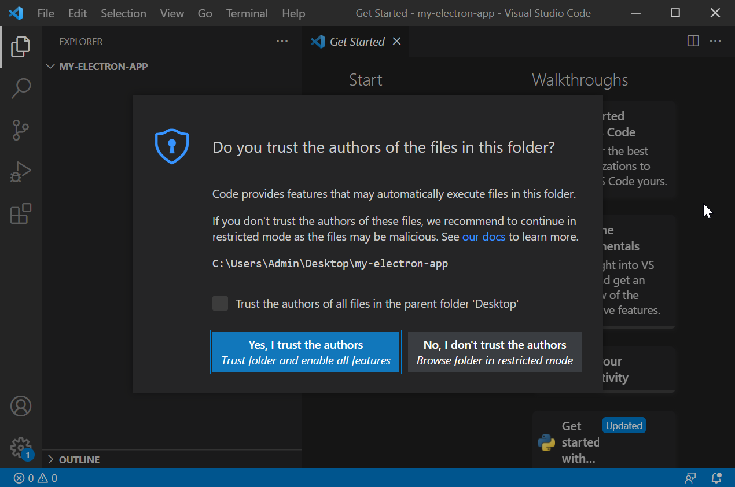Click the Walkthroughs heading

click(580, 80)
